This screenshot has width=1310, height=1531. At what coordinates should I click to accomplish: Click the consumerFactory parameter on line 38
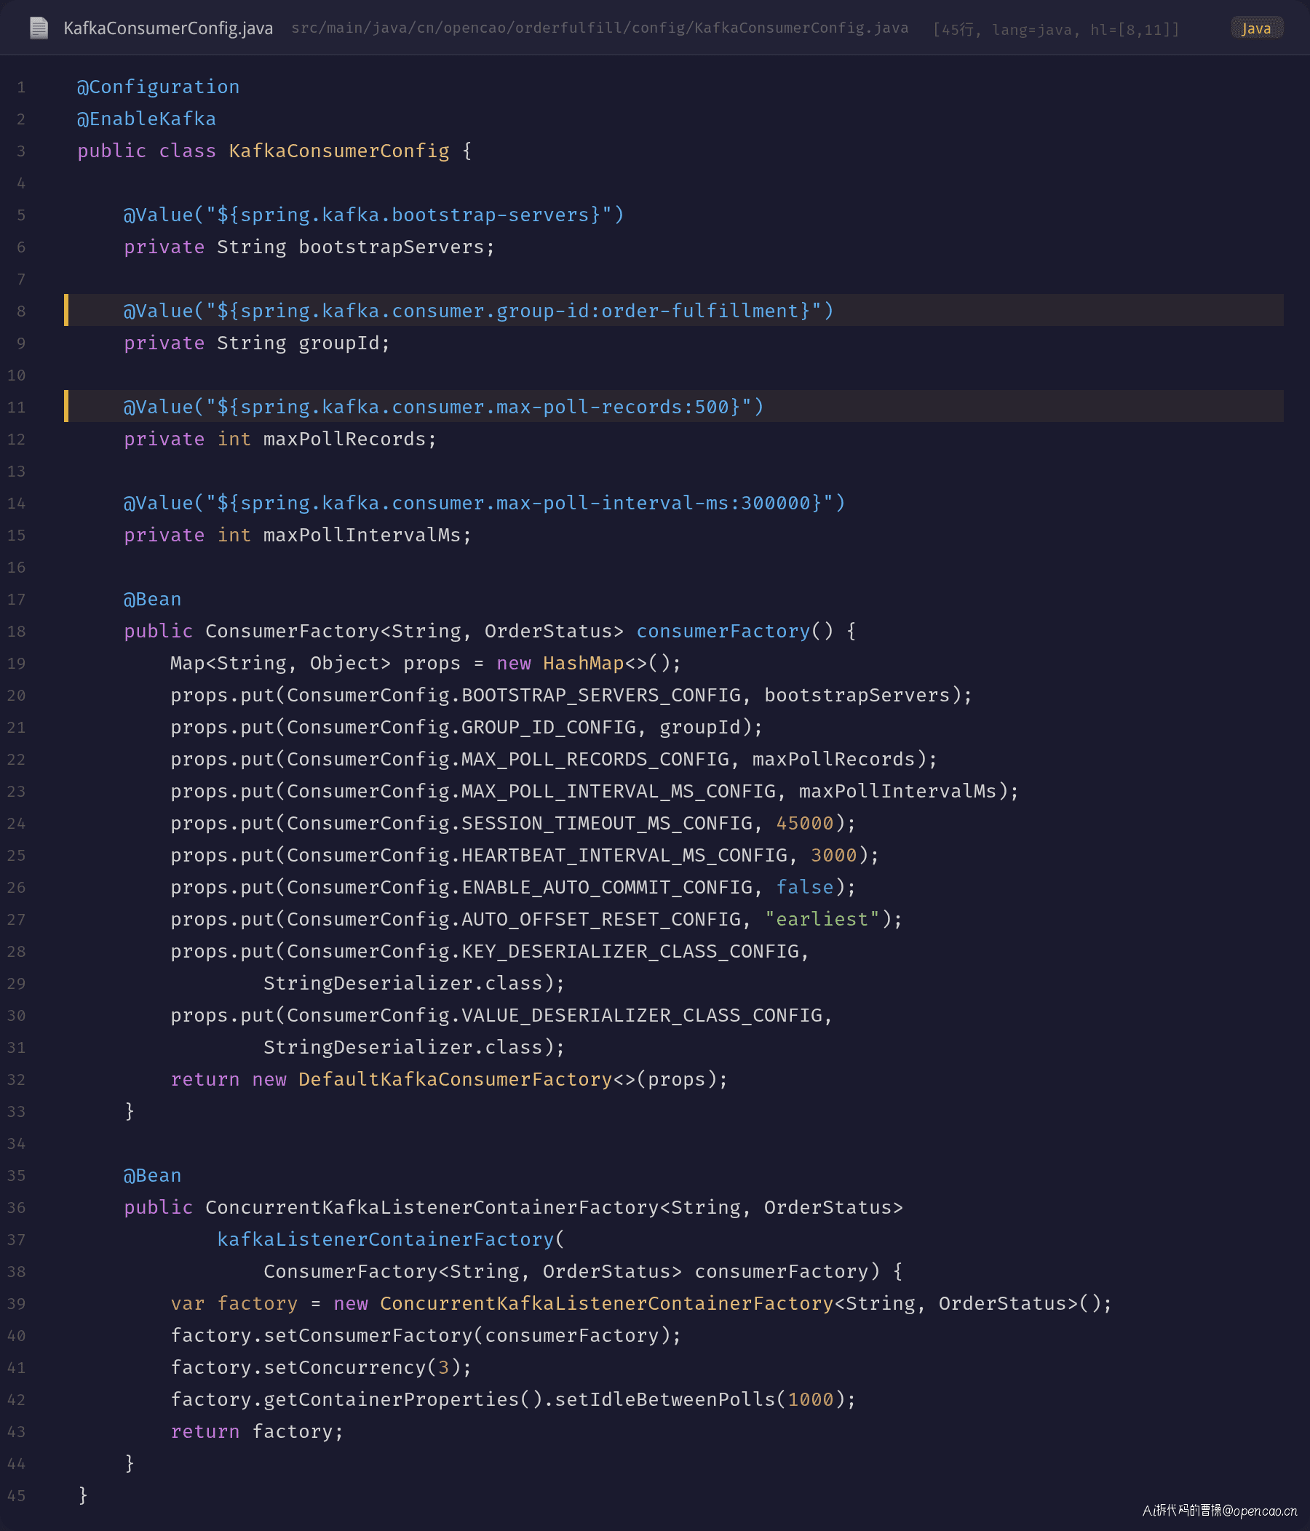pyautogui.click(x=782, y=1272)
